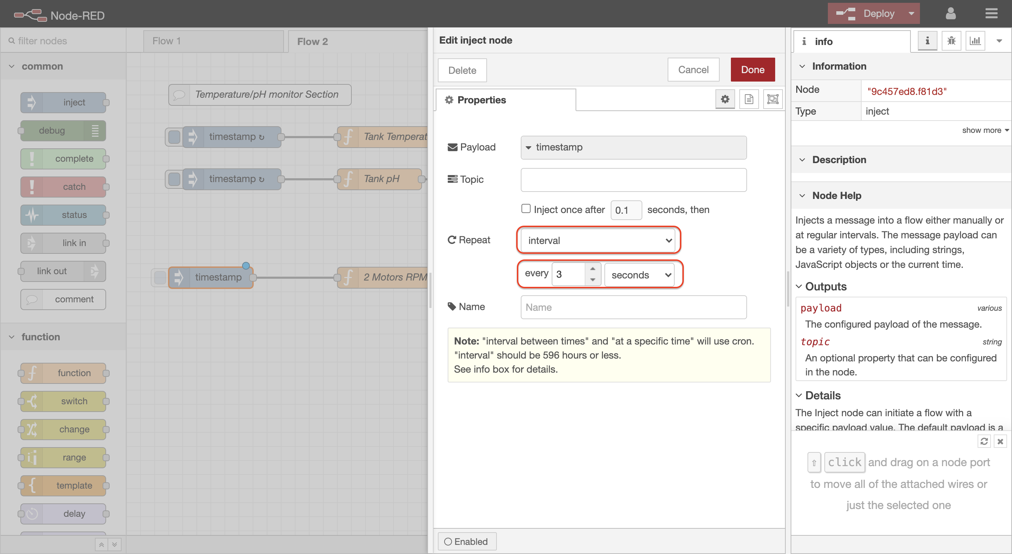
Task: Open node properties gear icon
Action: [x=725, y=99]
